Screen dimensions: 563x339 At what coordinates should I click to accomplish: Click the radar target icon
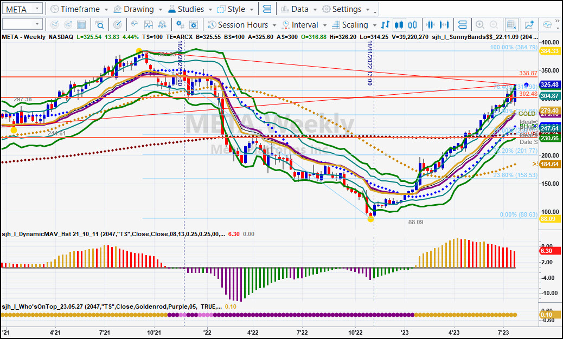pos(117,25)
